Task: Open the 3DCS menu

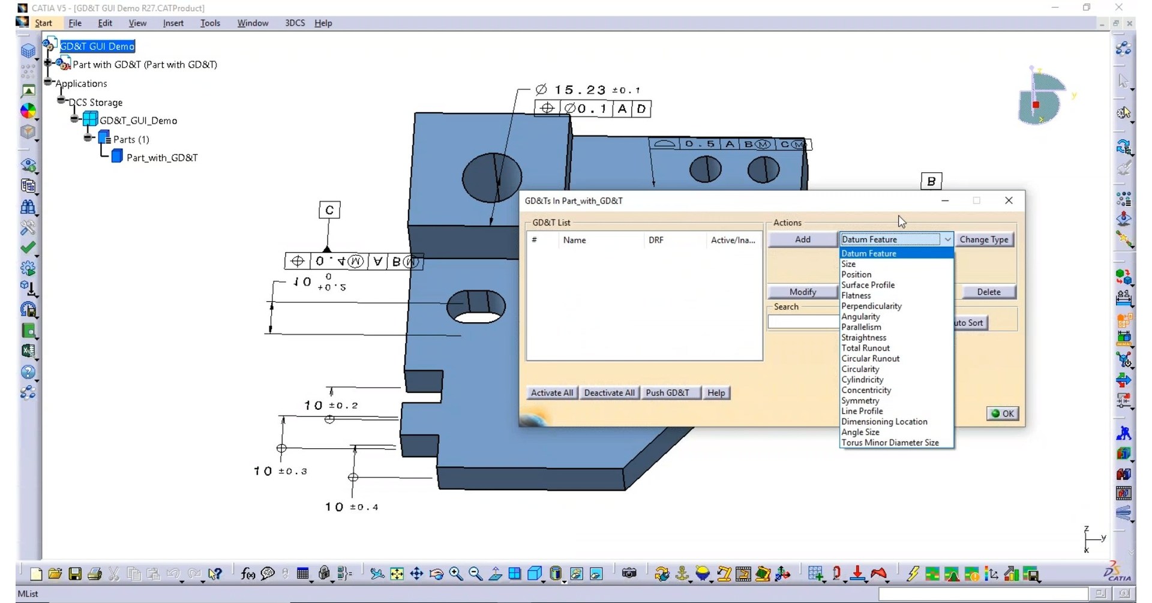Action: [295, 23]
